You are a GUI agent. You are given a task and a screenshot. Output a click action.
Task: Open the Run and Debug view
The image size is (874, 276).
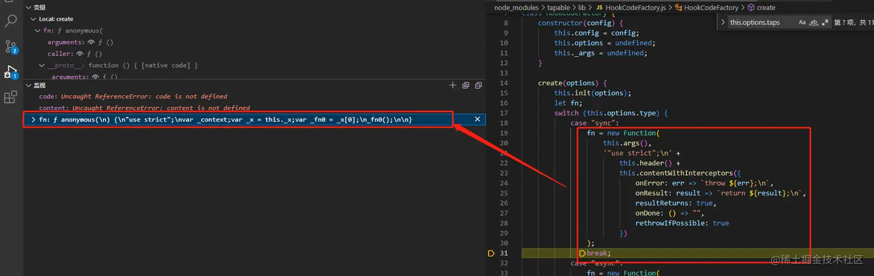pos(10,72)
